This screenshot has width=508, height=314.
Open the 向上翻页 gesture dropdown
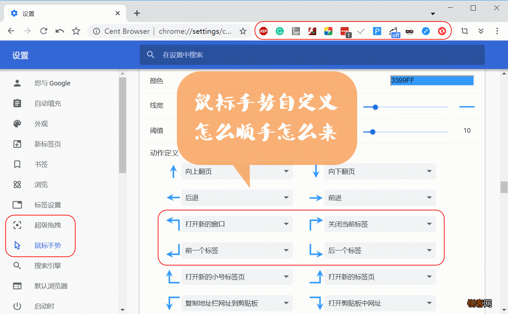click(237, 171)
